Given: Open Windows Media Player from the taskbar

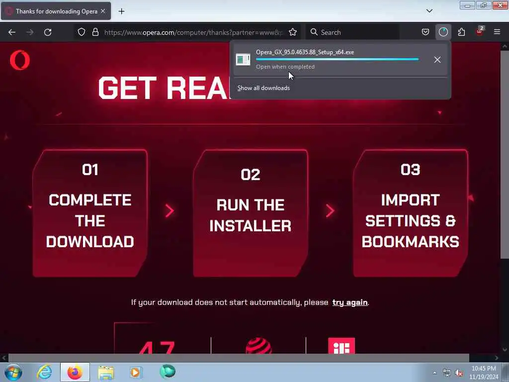Looking at the screenshot, I should [136, 372].
